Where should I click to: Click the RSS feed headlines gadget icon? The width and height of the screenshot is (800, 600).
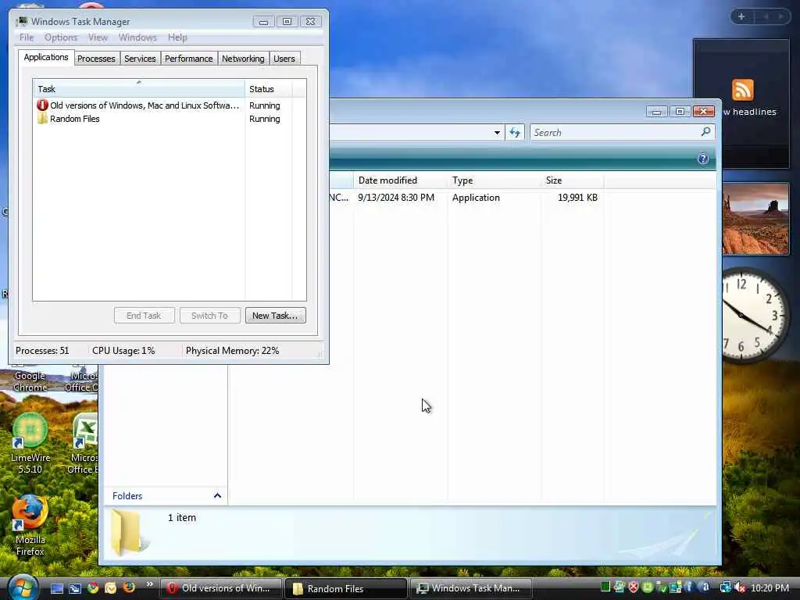(742, 90)
